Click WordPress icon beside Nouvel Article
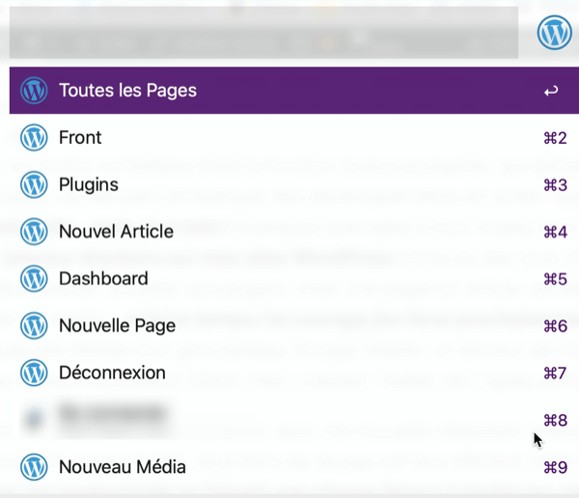The image size is (579, 498). coord(34,232)
